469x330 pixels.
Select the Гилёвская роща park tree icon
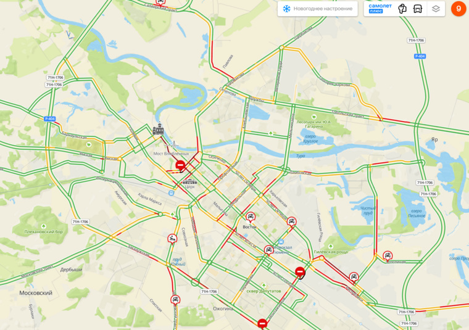coord(331,246)
